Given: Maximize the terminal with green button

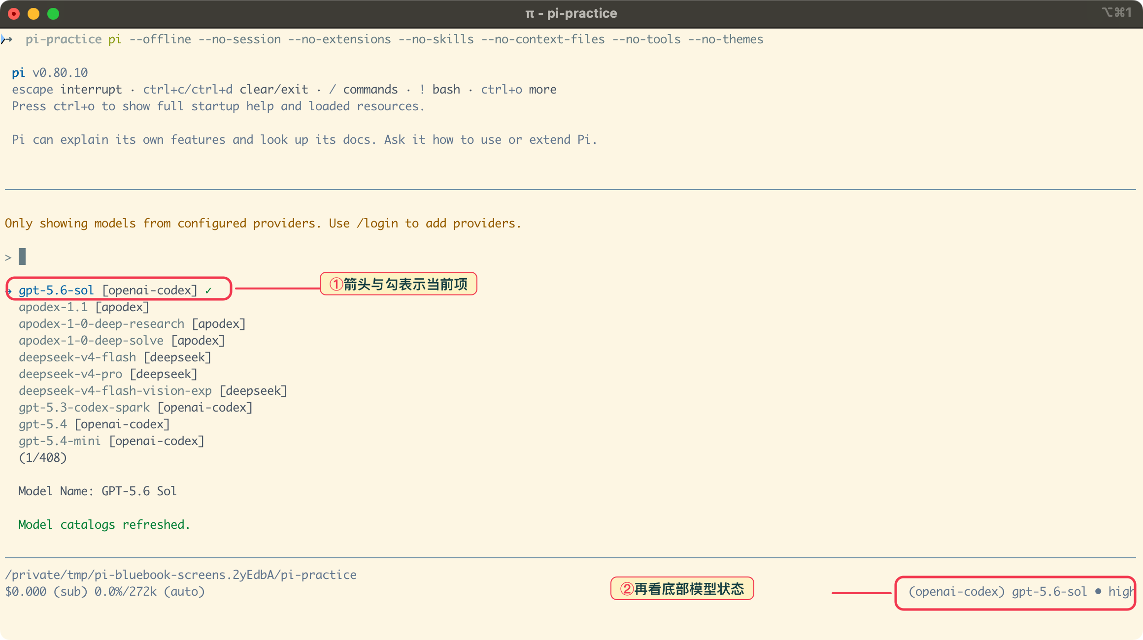Looking at the screenshot, I should (x=53, y=14).
